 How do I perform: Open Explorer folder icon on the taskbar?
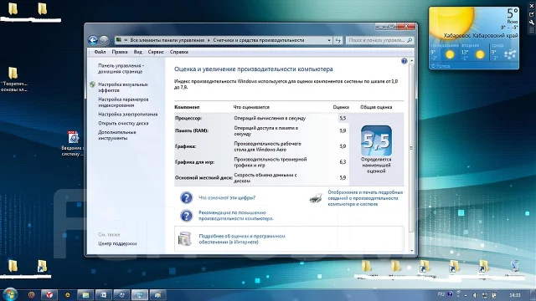[x=85, y=295]
